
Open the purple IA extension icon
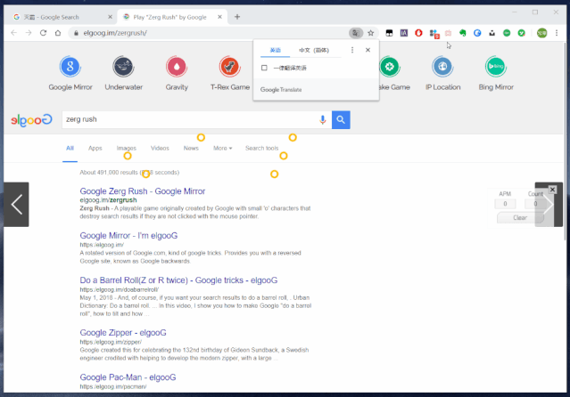(404, 33)
